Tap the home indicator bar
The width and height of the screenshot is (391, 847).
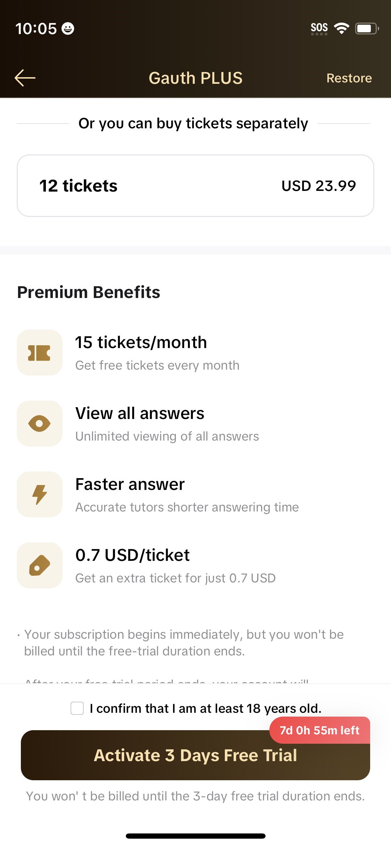click(195, 836)
